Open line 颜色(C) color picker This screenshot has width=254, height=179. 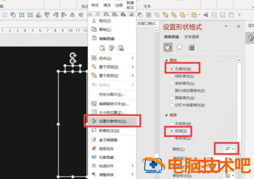click(229, 149)
